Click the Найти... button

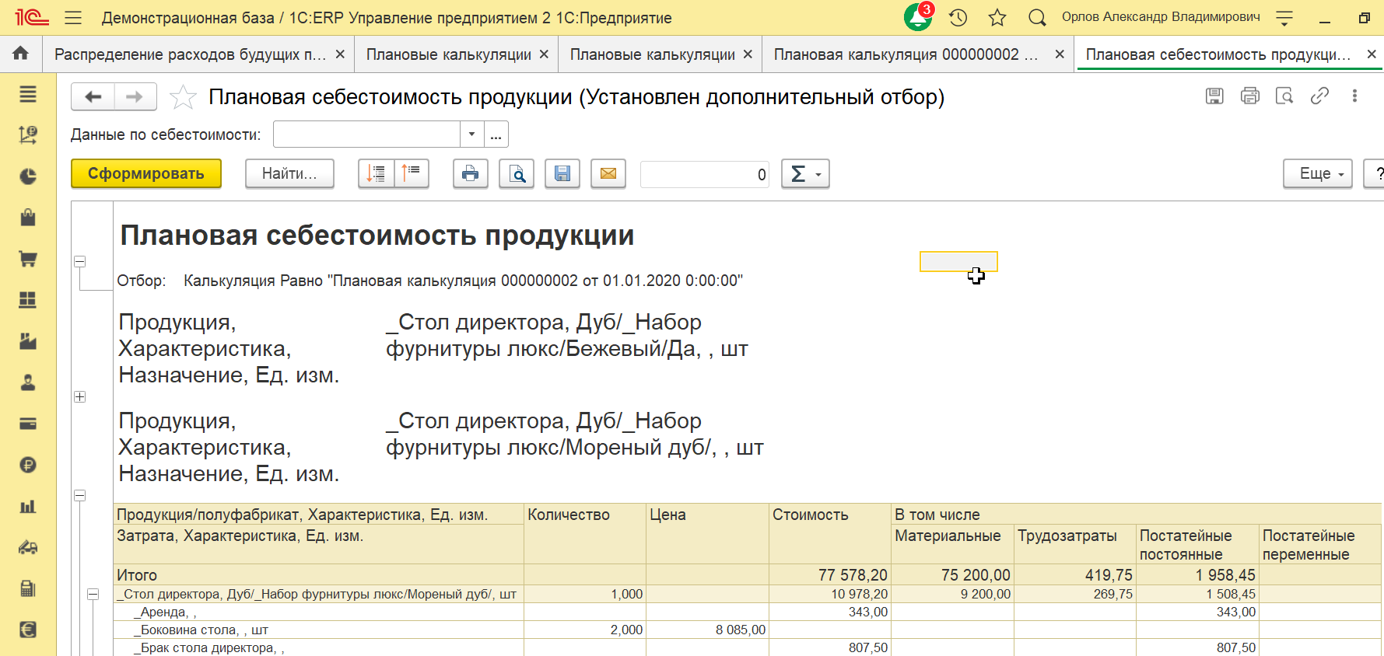coord(289,173)
